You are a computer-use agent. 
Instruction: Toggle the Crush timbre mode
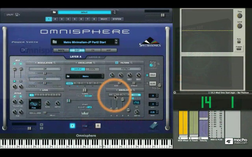tap(81, 96)
